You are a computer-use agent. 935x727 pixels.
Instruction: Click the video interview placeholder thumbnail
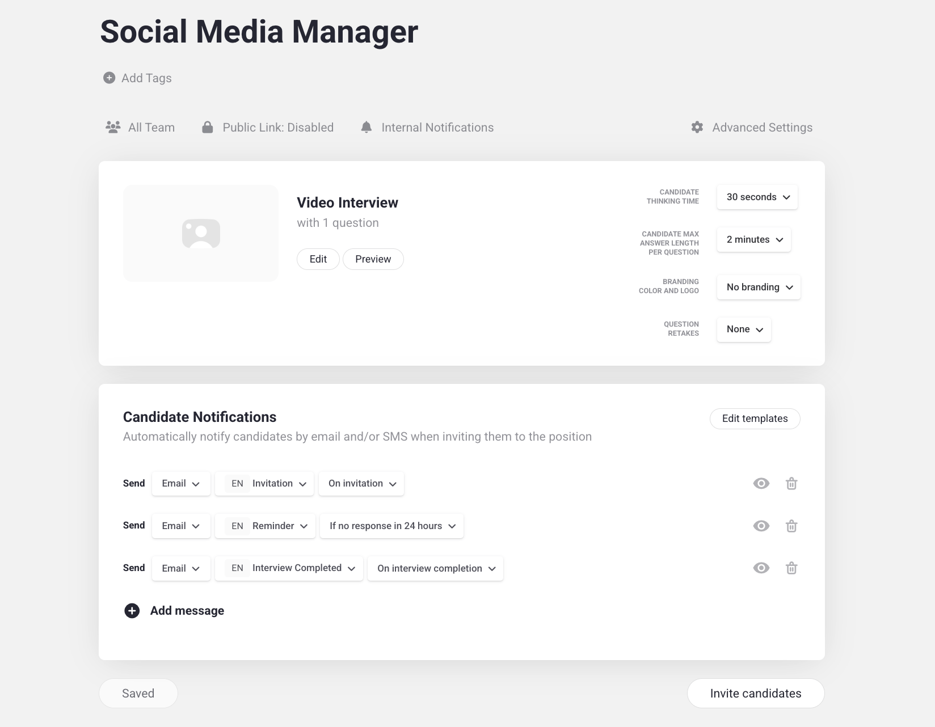[201, 233]
